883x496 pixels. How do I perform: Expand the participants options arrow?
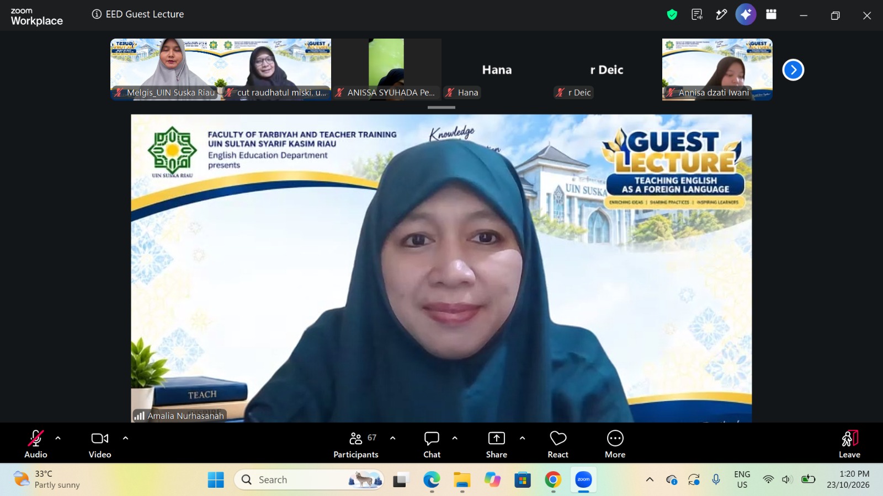coord(393,438)
